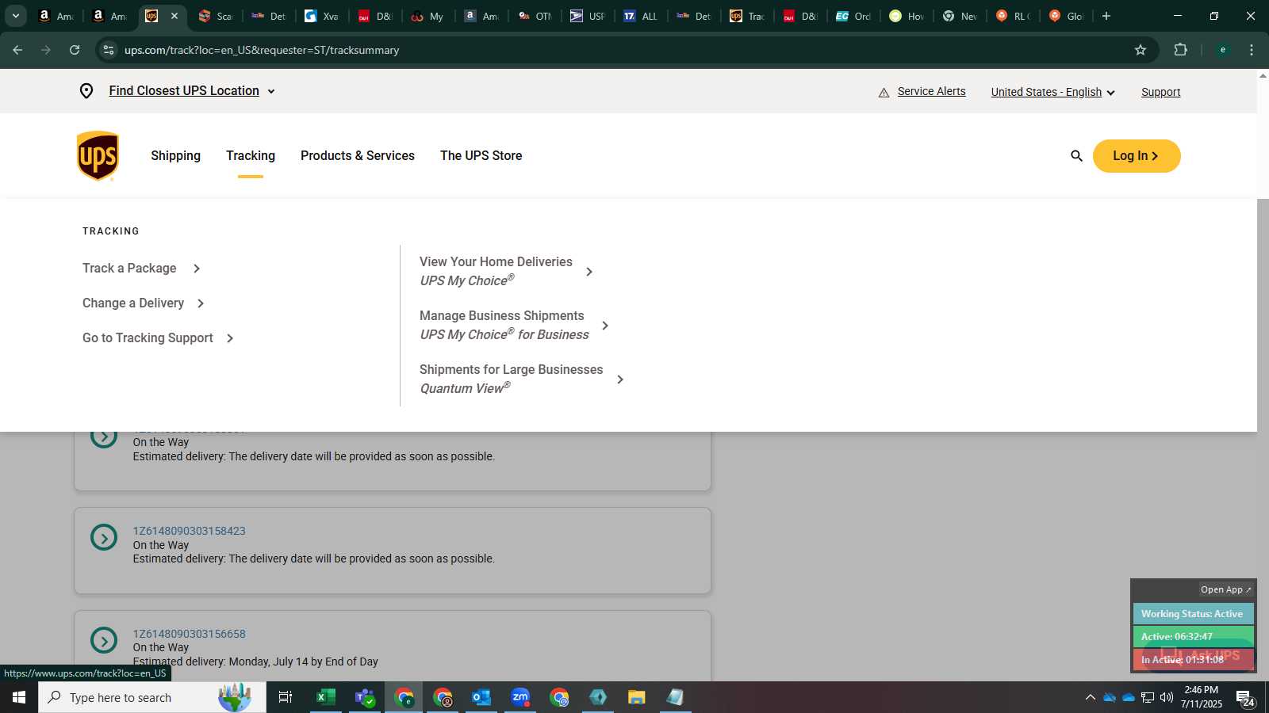Click the volume icon in the system tray
Screen dimensions: 1269x713
pos(1166,697)
